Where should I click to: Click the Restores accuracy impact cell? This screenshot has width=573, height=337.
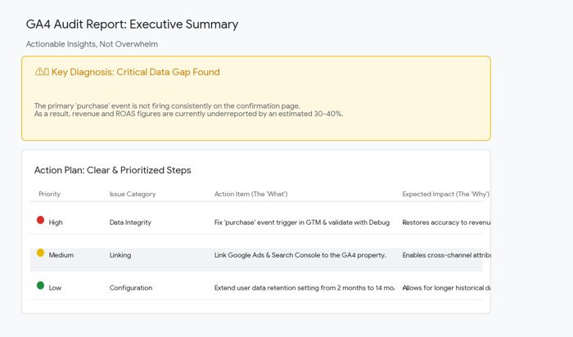(x=445, y=222)
